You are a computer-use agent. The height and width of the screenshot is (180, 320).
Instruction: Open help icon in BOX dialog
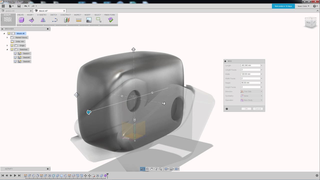[227, 109]
